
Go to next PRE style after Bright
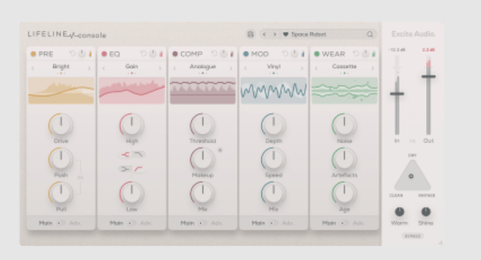pos(89,68)
